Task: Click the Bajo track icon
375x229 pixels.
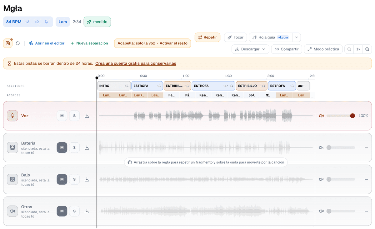Action: point(12,179)
